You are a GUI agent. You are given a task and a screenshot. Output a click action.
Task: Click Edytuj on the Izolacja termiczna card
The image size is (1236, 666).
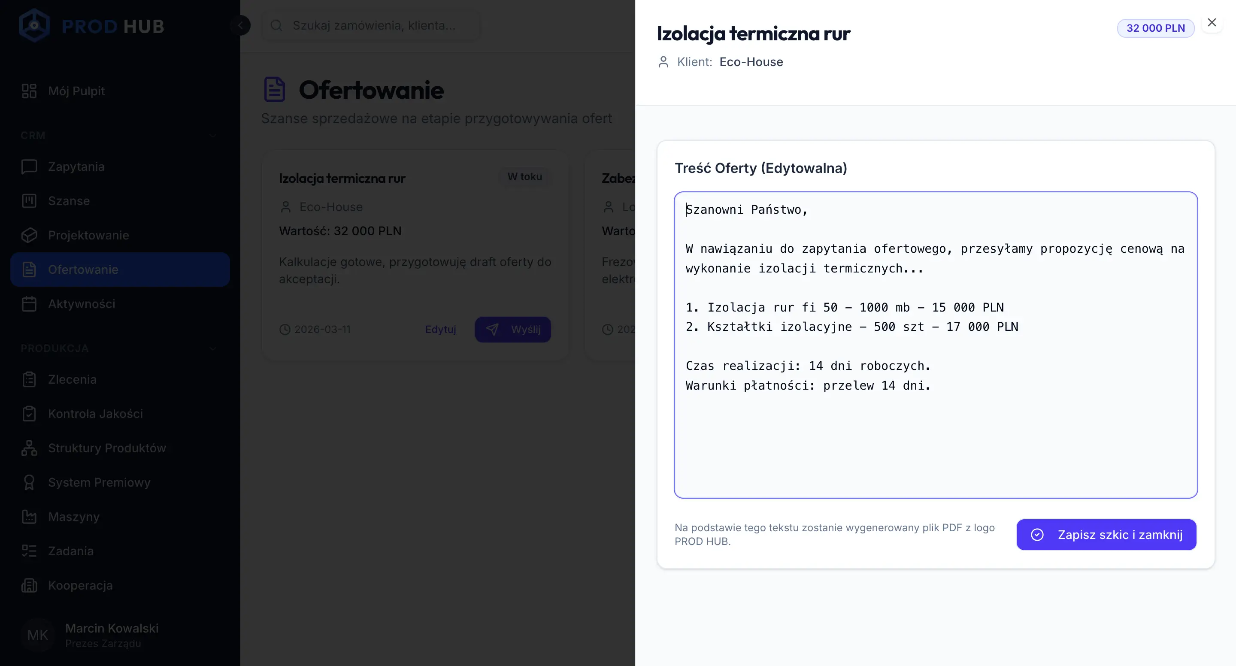(x=440, y=329)
